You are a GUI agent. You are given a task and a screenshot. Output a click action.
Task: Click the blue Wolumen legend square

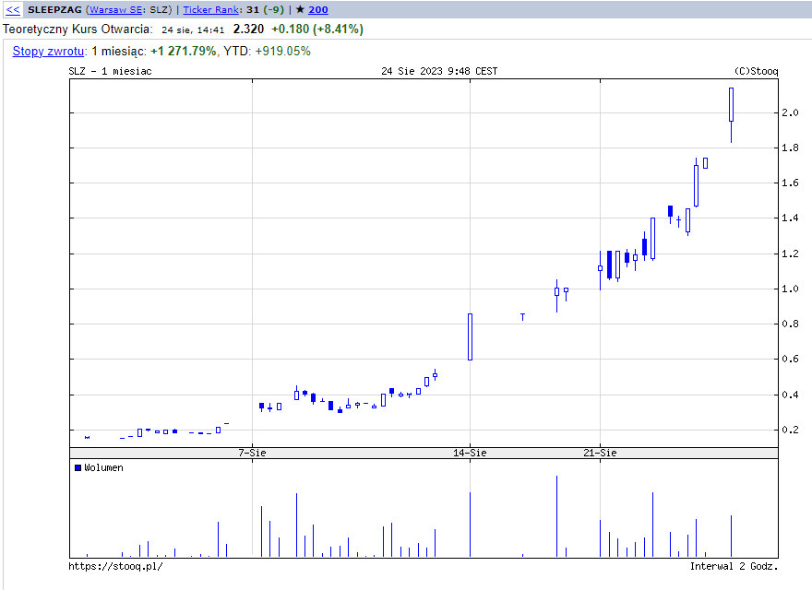point(78,468)
